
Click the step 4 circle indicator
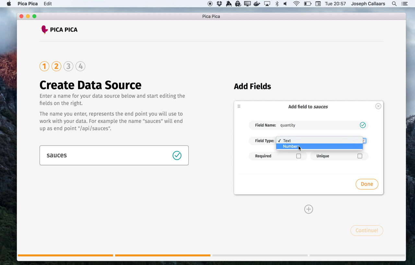pyautogui.click(x=80, y=66)
